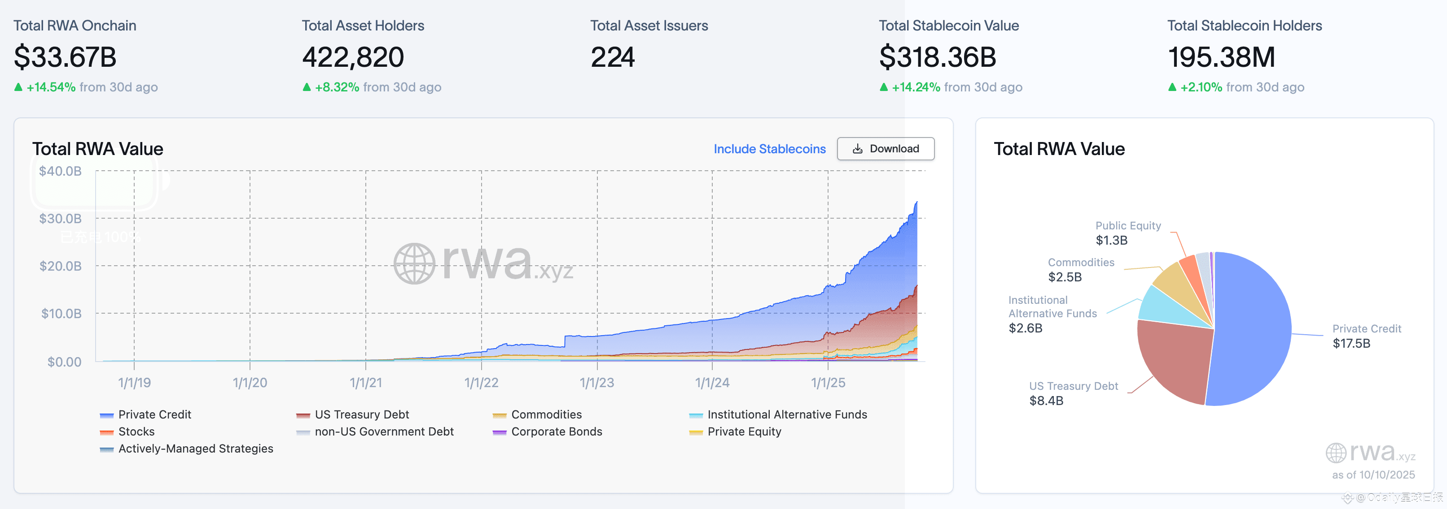Toggle US Treasury Debt legend series
The image size is (1447, 509).
pyautogui.click(x=361, y=414)
